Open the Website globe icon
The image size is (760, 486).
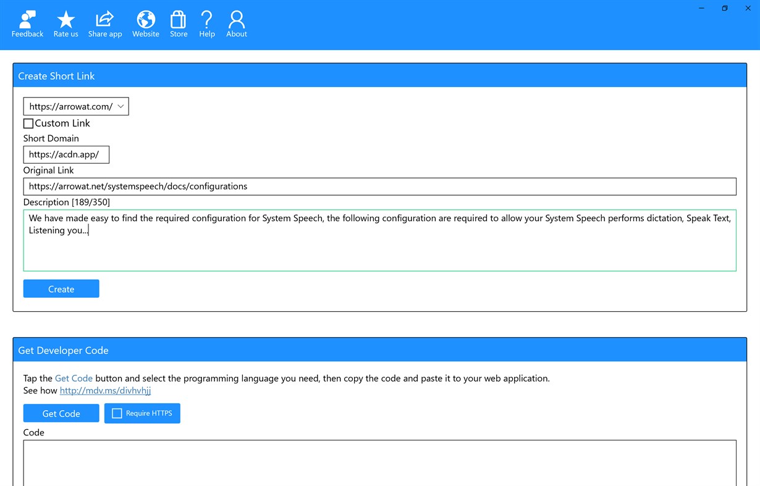[146, 25]
